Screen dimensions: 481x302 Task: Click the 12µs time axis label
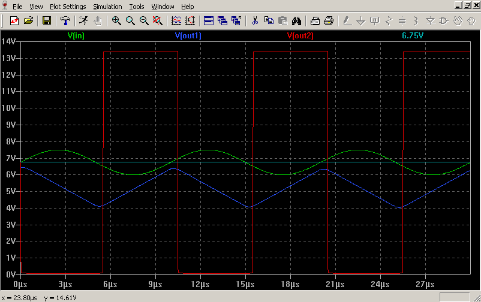click(x=200, y=284)
